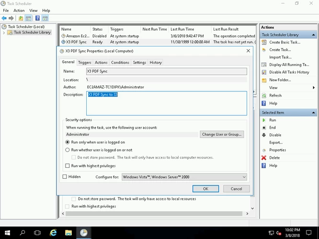Click the Disable down arrow icon
The image size is (319, 239).
coord(264,135)
